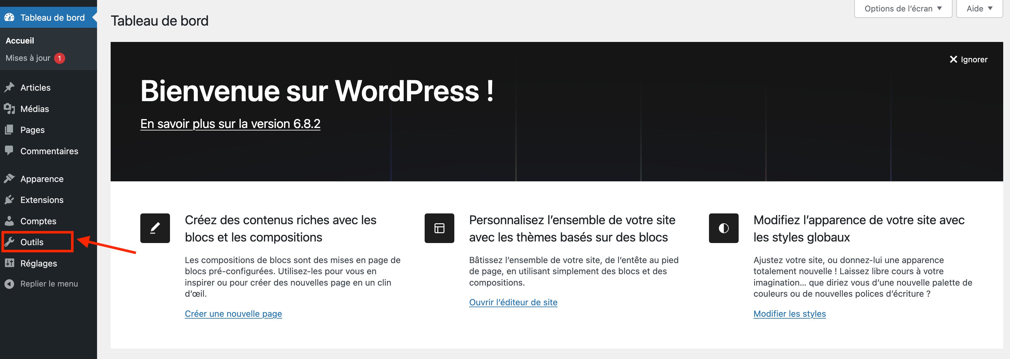Open the Extensions menu

pos(48,200)
